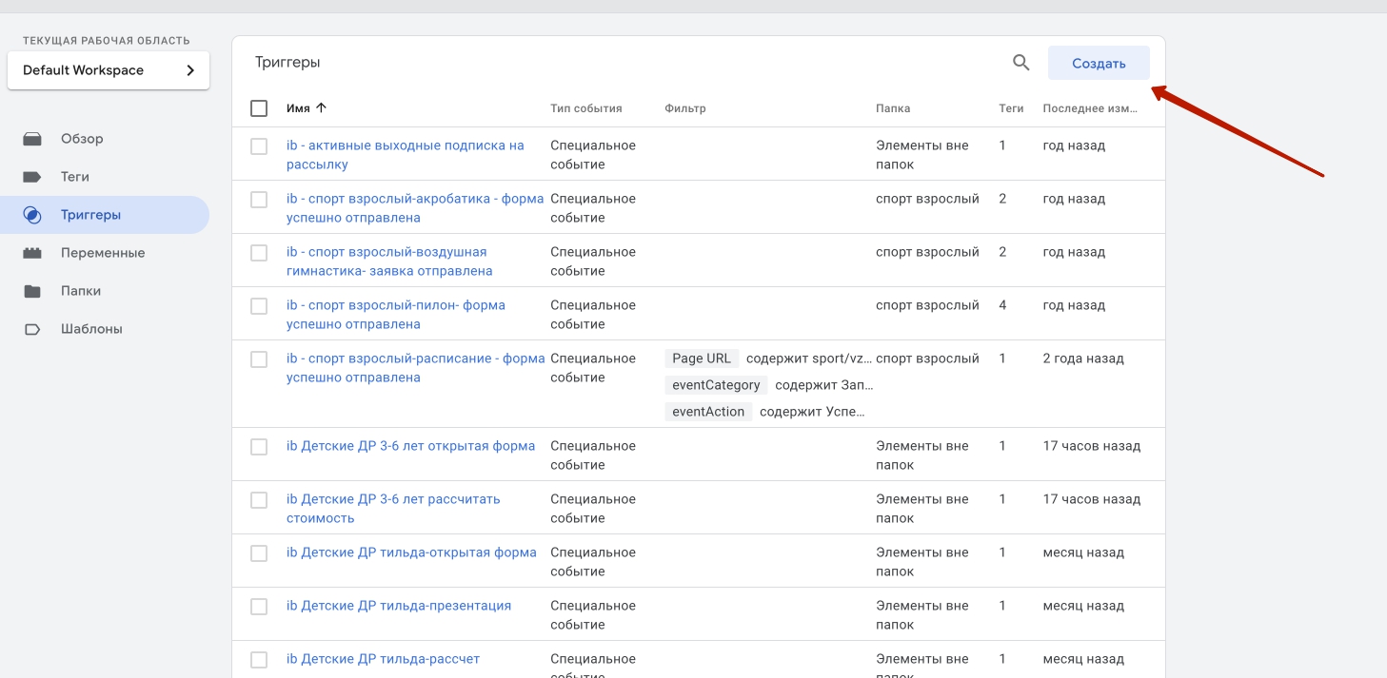Image resolution: width=1387 pixels, height=678 pixels.
Task: Click the Переменные icon in sidebar
Action: pyautogui.click(x=32, y=253)
